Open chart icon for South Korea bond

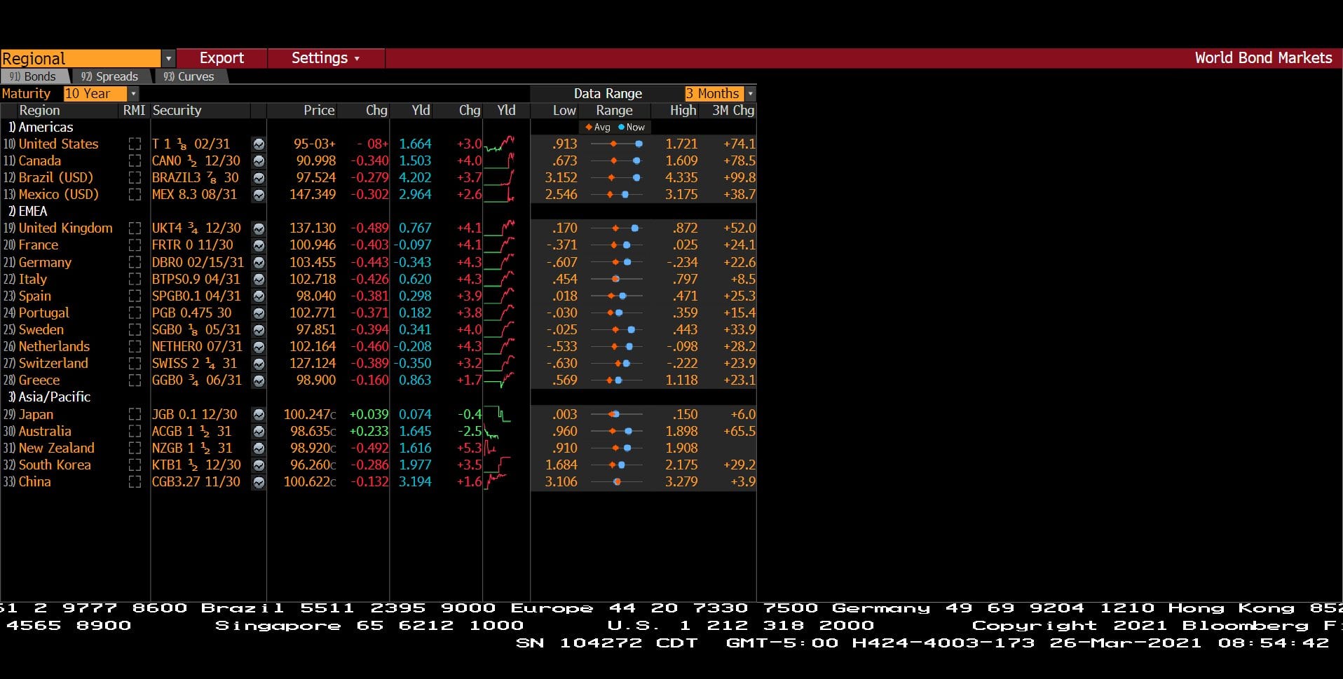coord(259,465)
